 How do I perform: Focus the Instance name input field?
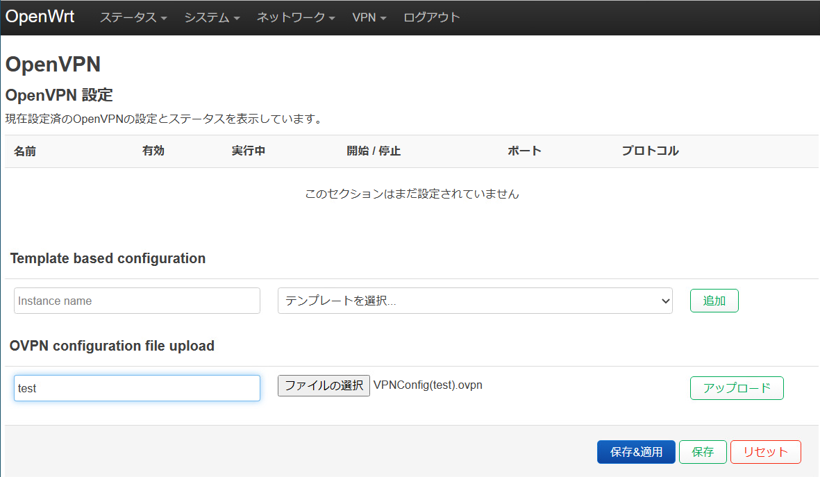click(x=137, y=301)
